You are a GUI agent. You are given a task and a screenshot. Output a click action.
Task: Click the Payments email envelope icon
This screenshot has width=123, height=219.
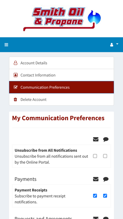[96, 179]
